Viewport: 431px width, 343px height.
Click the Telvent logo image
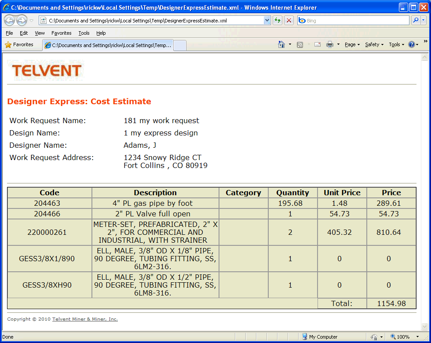46,70
